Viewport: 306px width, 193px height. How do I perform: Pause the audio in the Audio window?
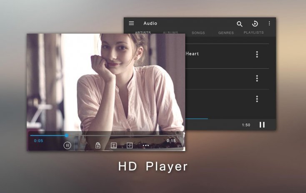262,125
